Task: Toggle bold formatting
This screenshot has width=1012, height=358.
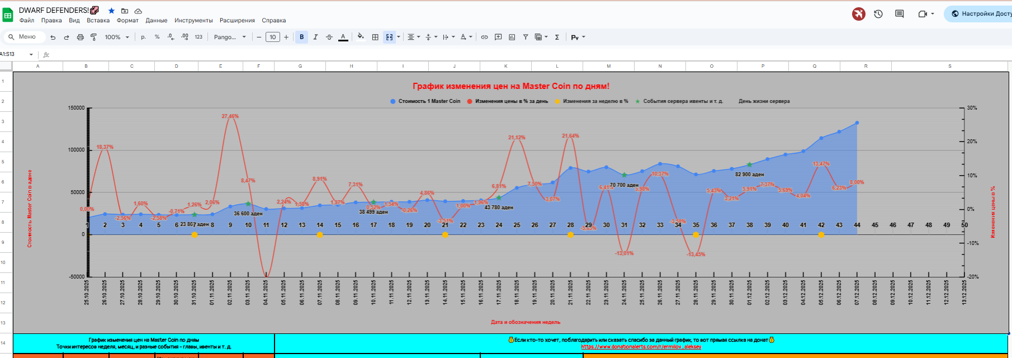Action: [302, 37]
